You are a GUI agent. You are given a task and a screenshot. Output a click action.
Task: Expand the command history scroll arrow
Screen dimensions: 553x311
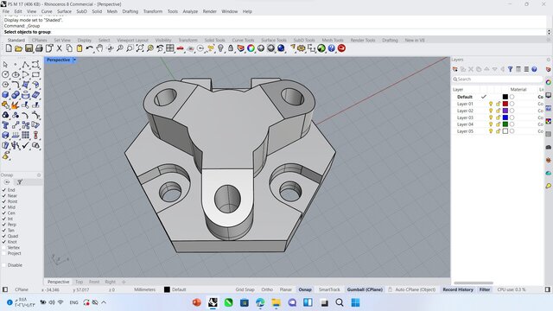pos(549,32)
